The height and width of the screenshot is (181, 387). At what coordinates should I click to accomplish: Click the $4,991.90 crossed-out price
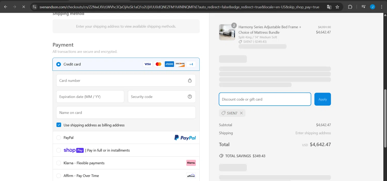[324, 27]
